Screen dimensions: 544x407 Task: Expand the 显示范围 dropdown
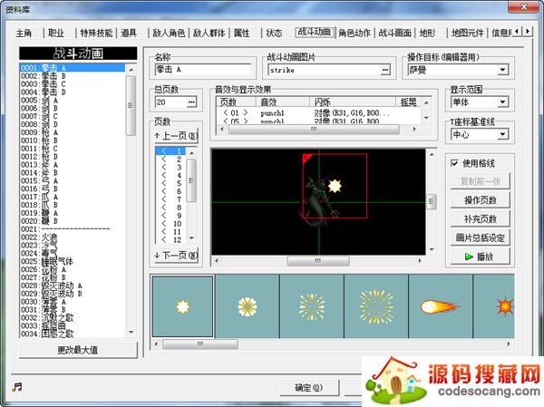502,102
